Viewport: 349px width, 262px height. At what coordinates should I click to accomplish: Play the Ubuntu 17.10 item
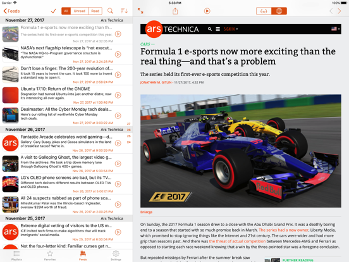(118, 95)
